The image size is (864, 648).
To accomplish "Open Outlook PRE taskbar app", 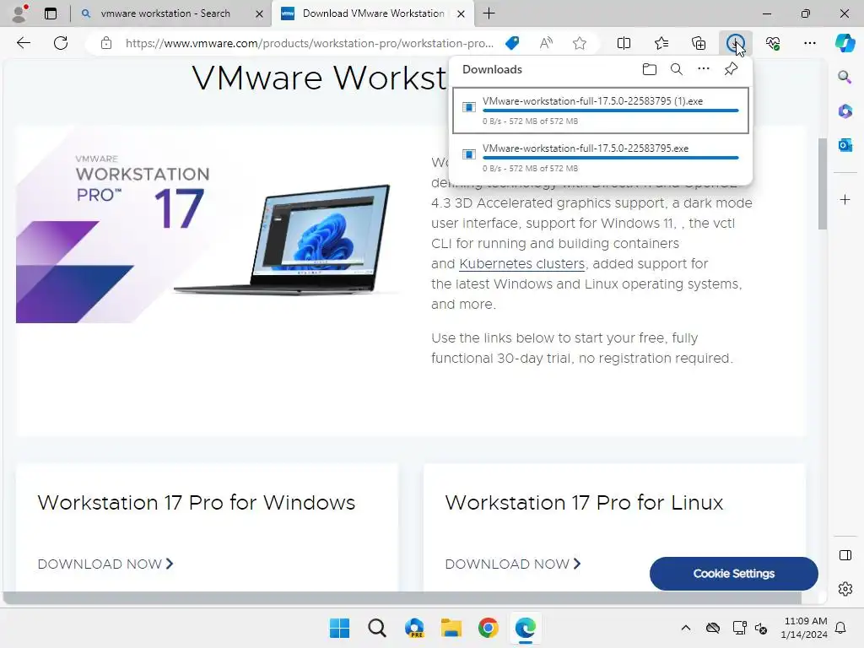I will click(414, 628).
